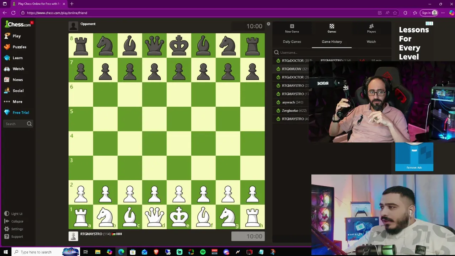
Task: Click the timer icon beside asywach
Action: 278,102
